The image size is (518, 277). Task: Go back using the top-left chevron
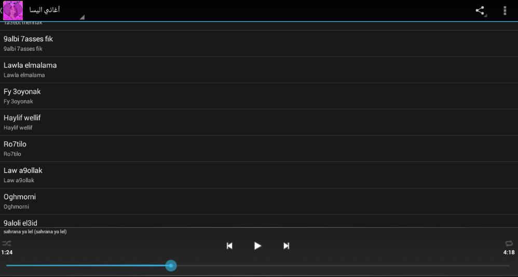[2, 10]
